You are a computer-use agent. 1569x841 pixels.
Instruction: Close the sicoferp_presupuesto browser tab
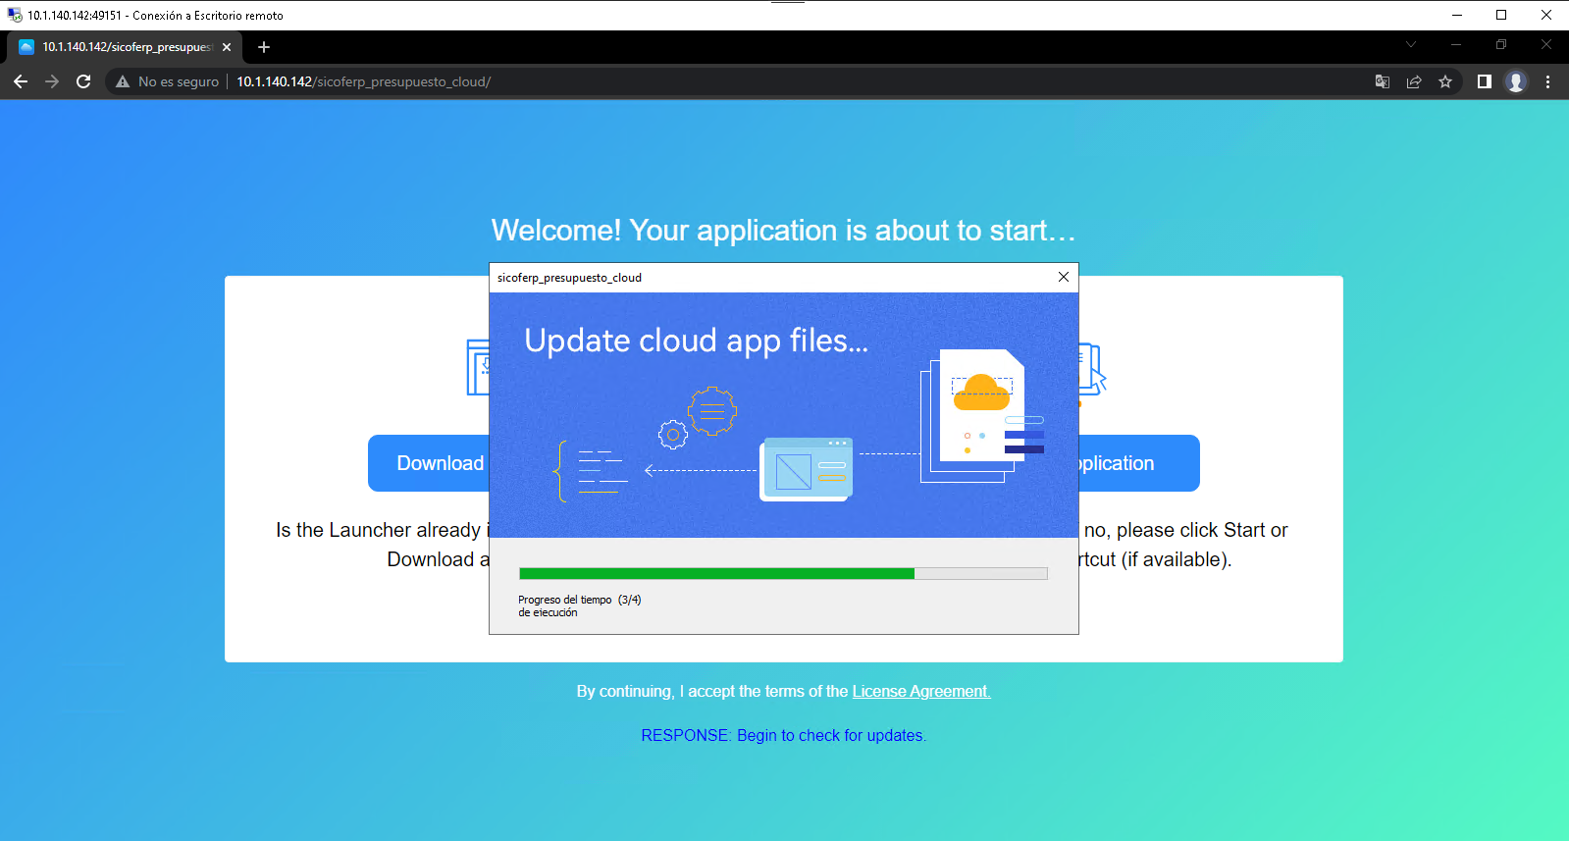(227, 47)
